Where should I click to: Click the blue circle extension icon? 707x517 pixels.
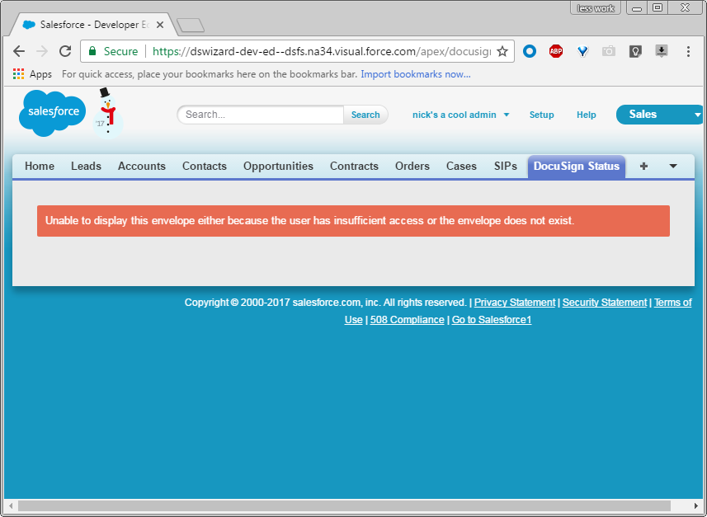[x=530, y=51]
